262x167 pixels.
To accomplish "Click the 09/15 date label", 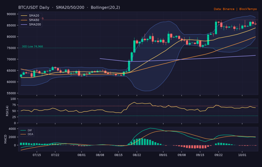I will click(200, 155).
